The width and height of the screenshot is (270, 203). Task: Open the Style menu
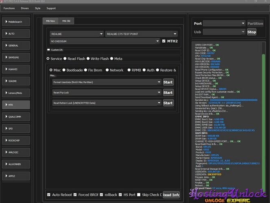click(x=37, y=8)
